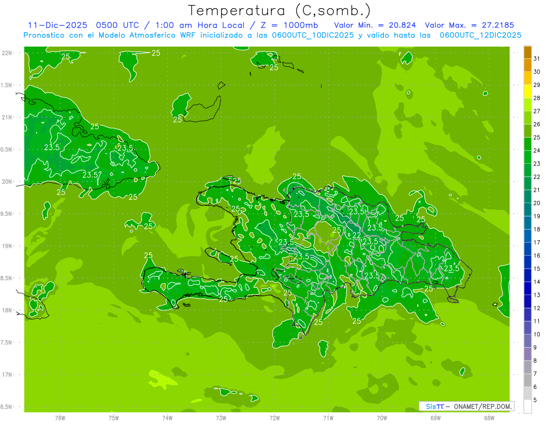Click the '20N' latitude axis label
This screenshot has width=549, height=424.
6,182
